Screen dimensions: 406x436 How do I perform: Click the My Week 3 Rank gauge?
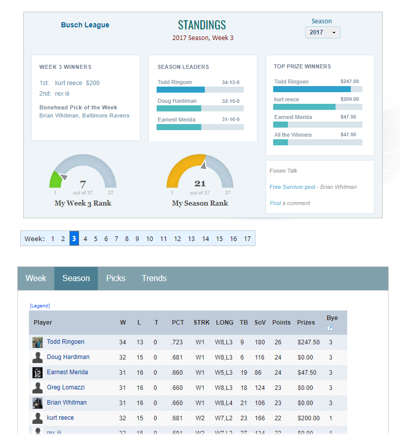tap(83, 174)
